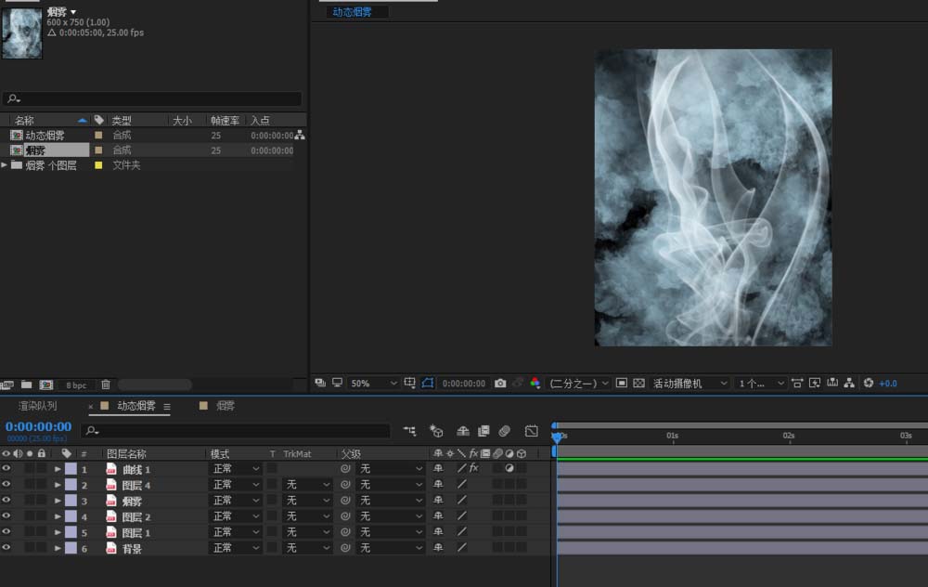
Task: Hide the 背景 layer with eye icon
Action: (6, 548)
